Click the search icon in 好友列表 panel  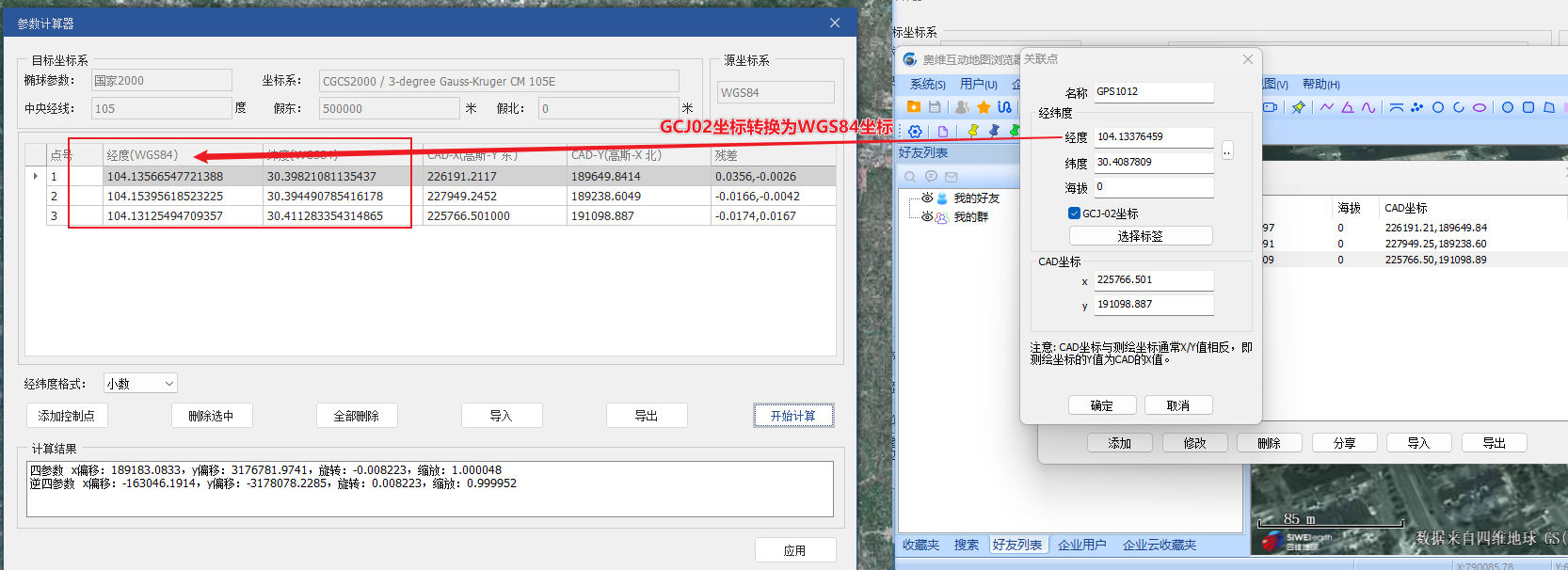pyautogui.click(x=910, y=177)
